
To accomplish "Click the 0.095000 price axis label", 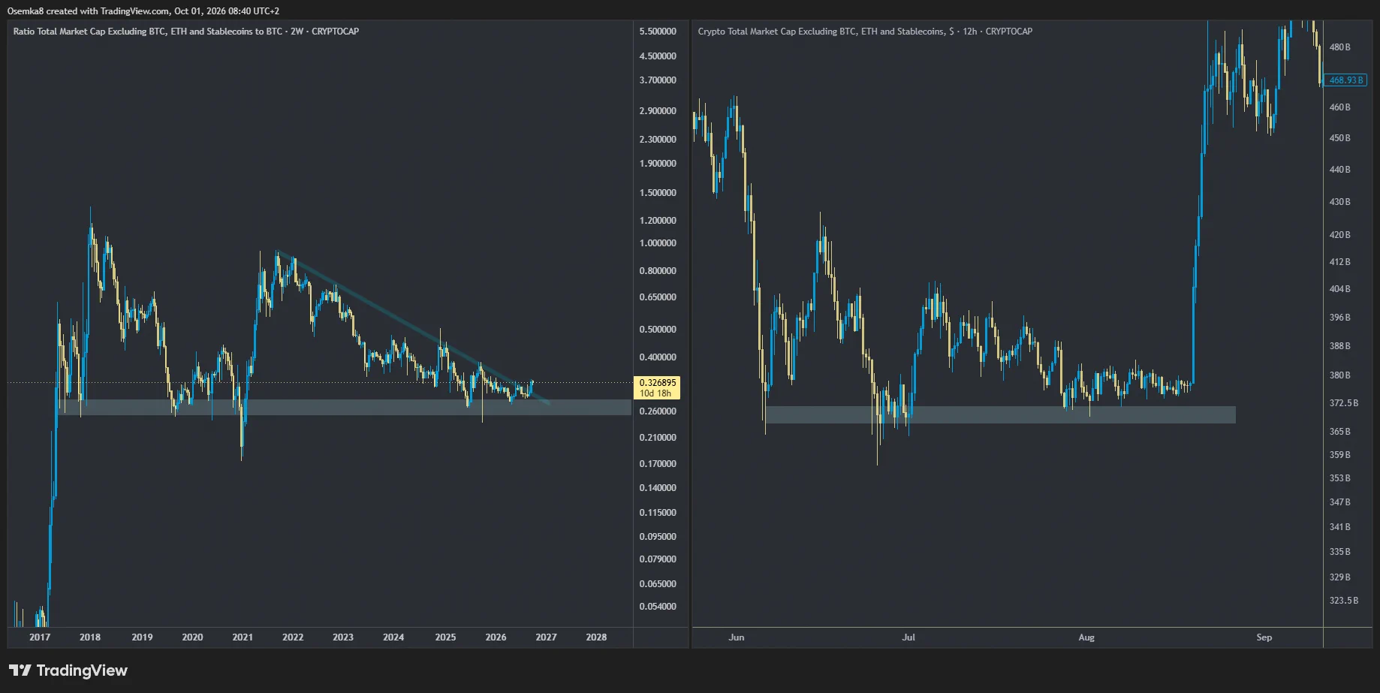I will 658,537.
